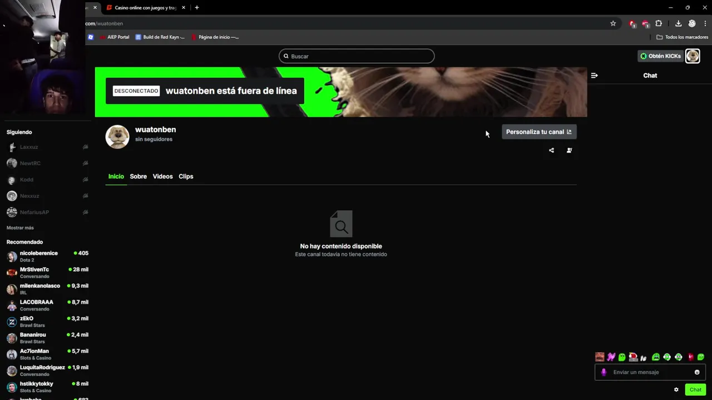Click the notification icon next to NefariusAP
This screenshot has width=712, height=400.
(x=85, y=212)
